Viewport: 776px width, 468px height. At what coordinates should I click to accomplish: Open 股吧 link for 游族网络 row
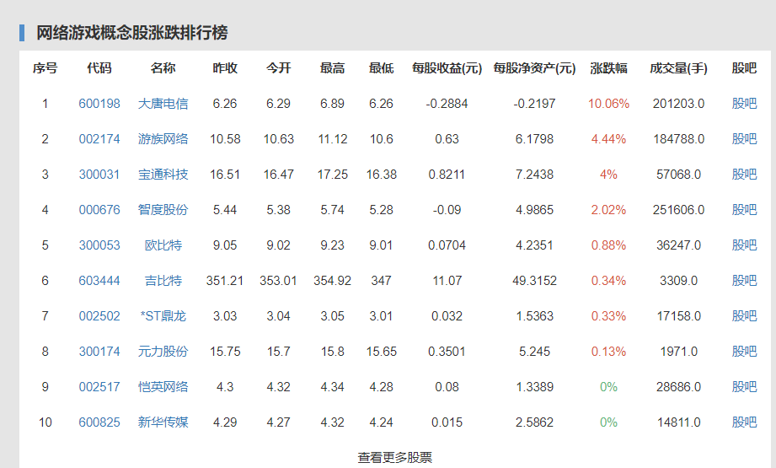pos(744,139)
